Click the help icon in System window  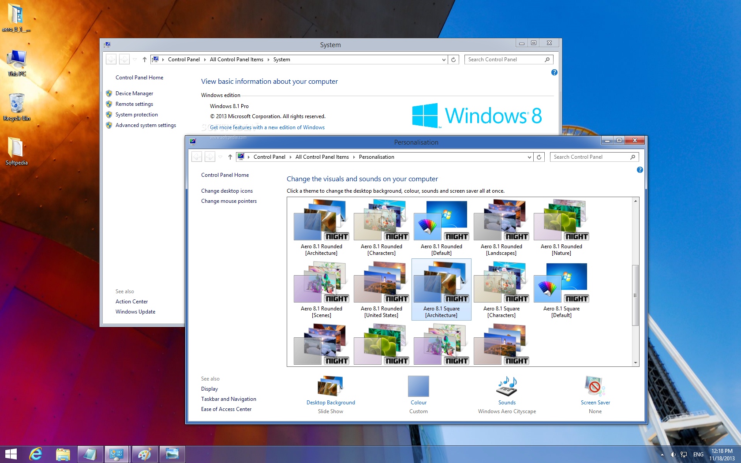tap(554, 72)
